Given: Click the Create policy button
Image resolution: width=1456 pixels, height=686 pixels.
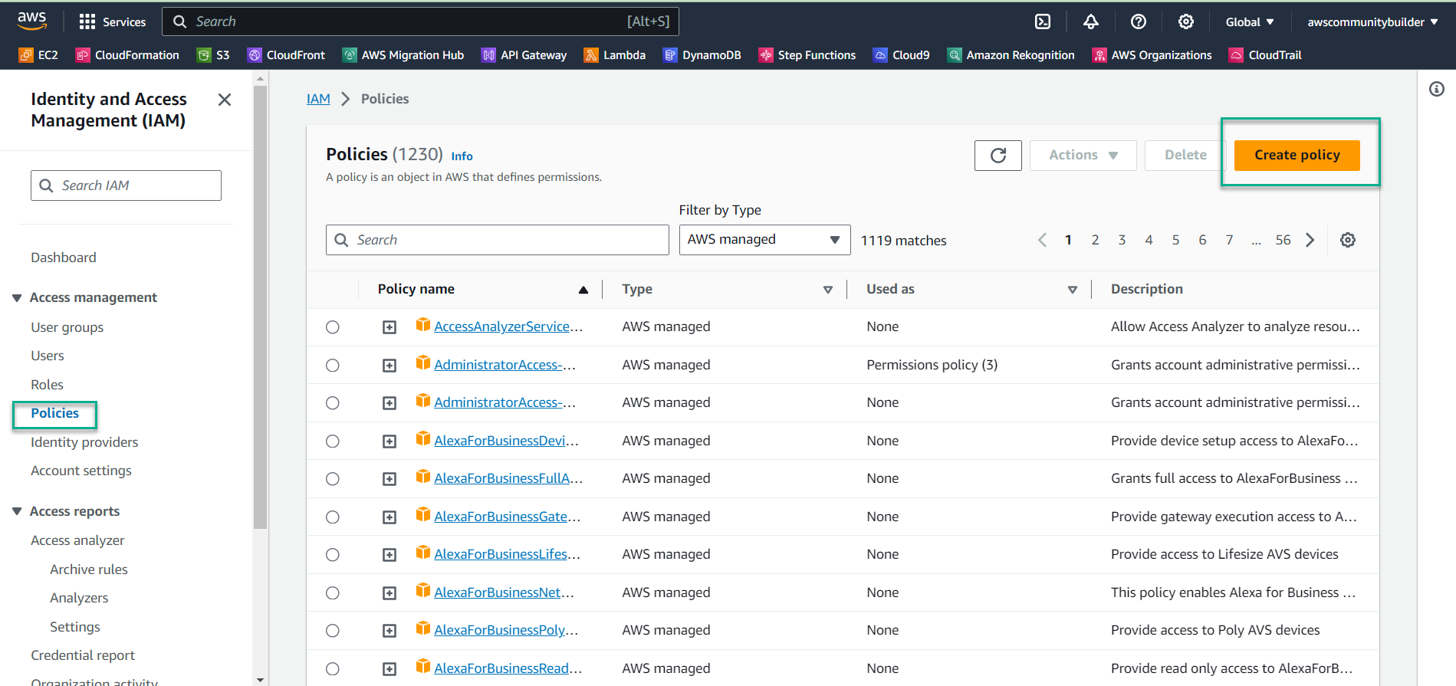Looking at the screenshot, I should coord(1297,156).
